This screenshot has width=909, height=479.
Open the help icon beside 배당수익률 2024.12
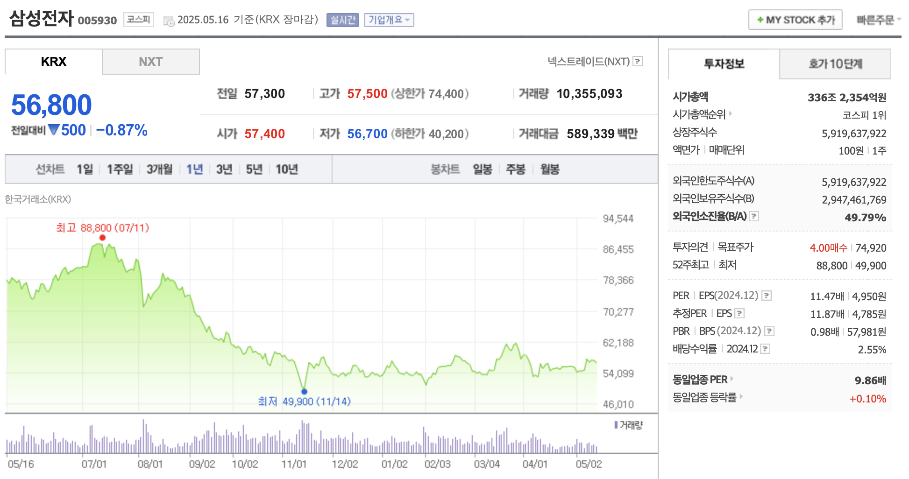pyautogui.click(x=765, y=349)
